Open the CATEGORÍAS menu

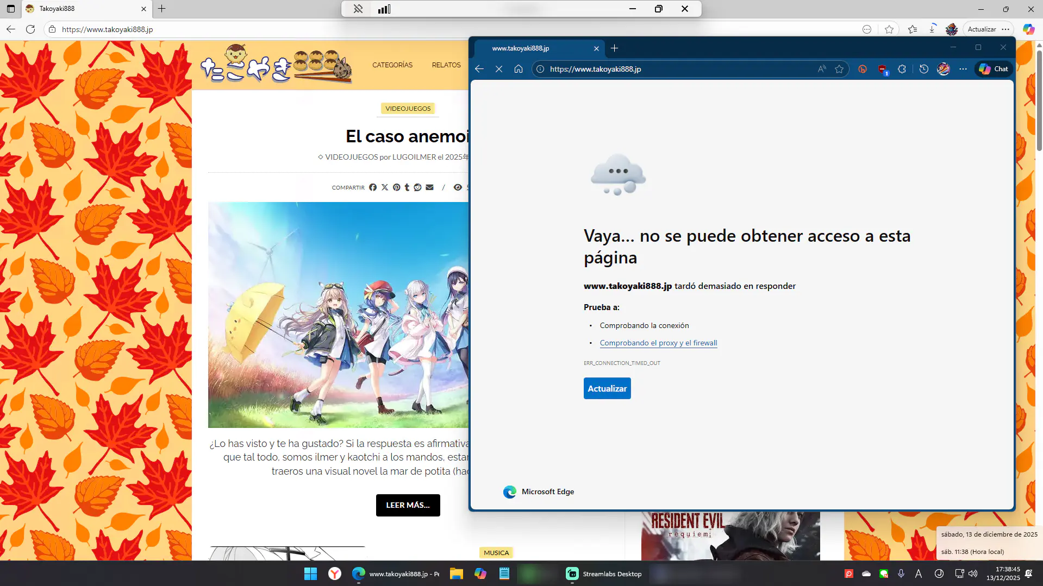[392, 65]
